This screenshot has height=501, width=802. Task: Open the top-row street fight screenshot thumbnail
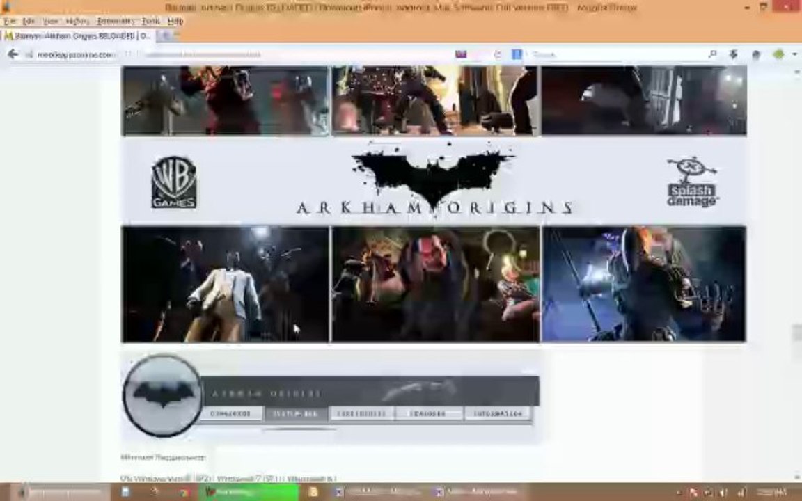tap(435, 101)
